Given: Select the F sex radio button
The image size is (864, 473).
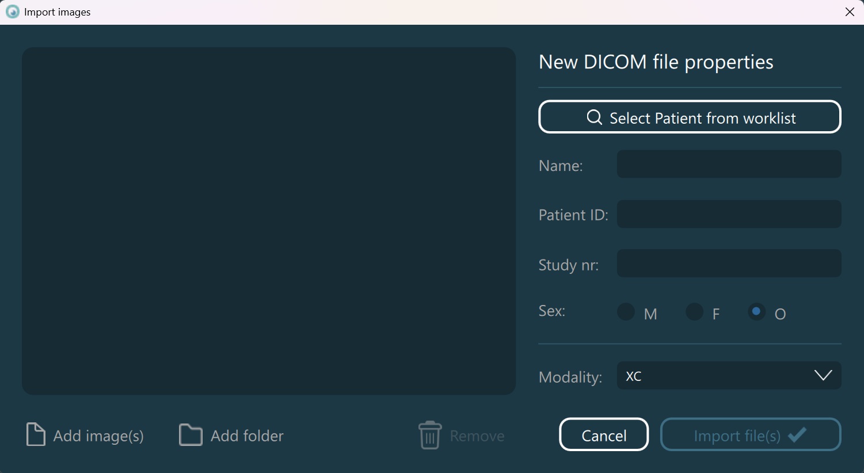Looking at the screenshot, I should pyautogui.click(x=694, y=312).
